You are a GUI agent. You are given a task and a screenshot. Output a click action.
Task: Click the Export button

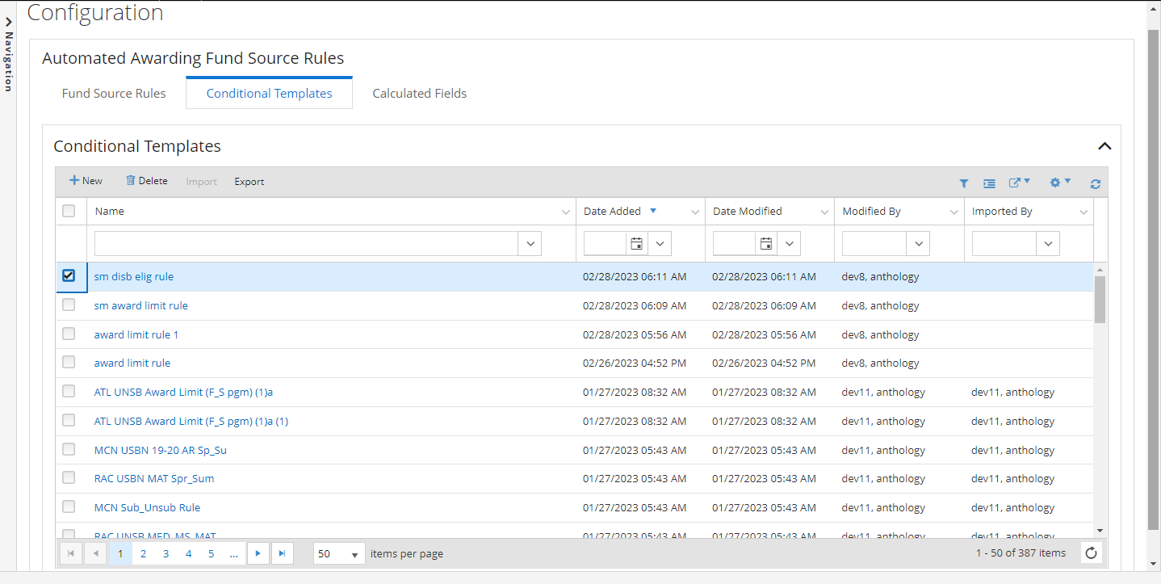[249, 182]
